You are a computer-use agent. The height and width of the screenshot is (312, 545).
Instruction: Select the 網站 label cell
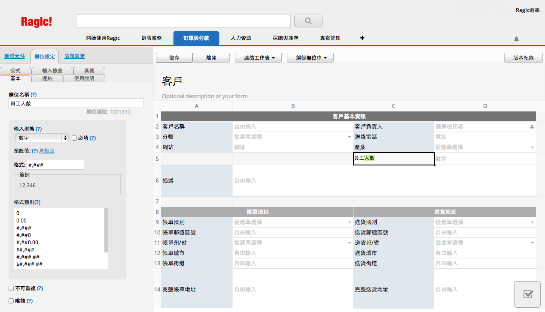click(x=197, y=147)
